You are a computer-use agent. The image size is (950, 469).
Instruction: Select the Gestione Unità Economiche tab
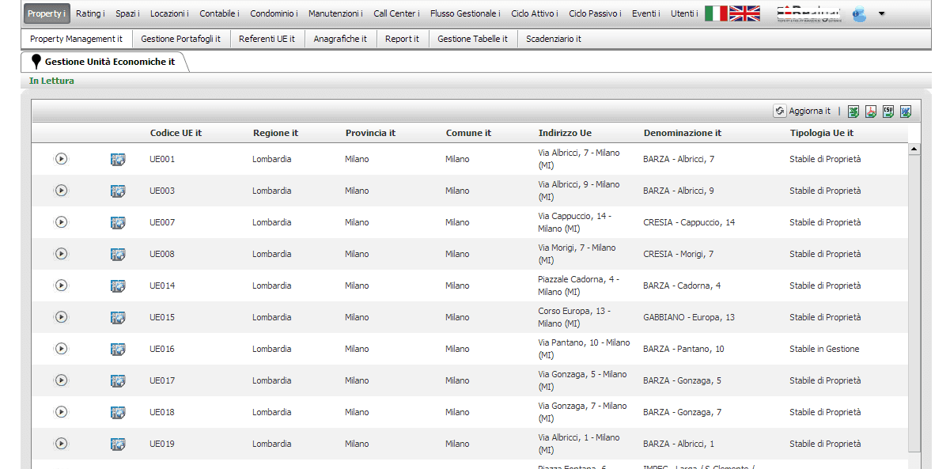point(108,62)
